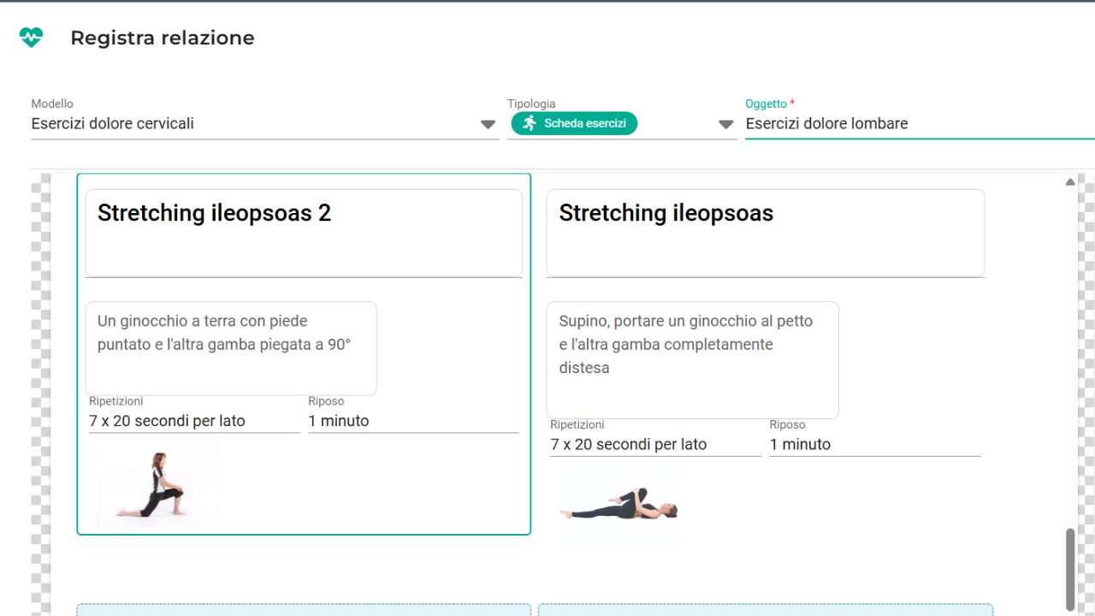
Task: Expand the Tipologia dropdown arrow
Action: pos(726,124)
